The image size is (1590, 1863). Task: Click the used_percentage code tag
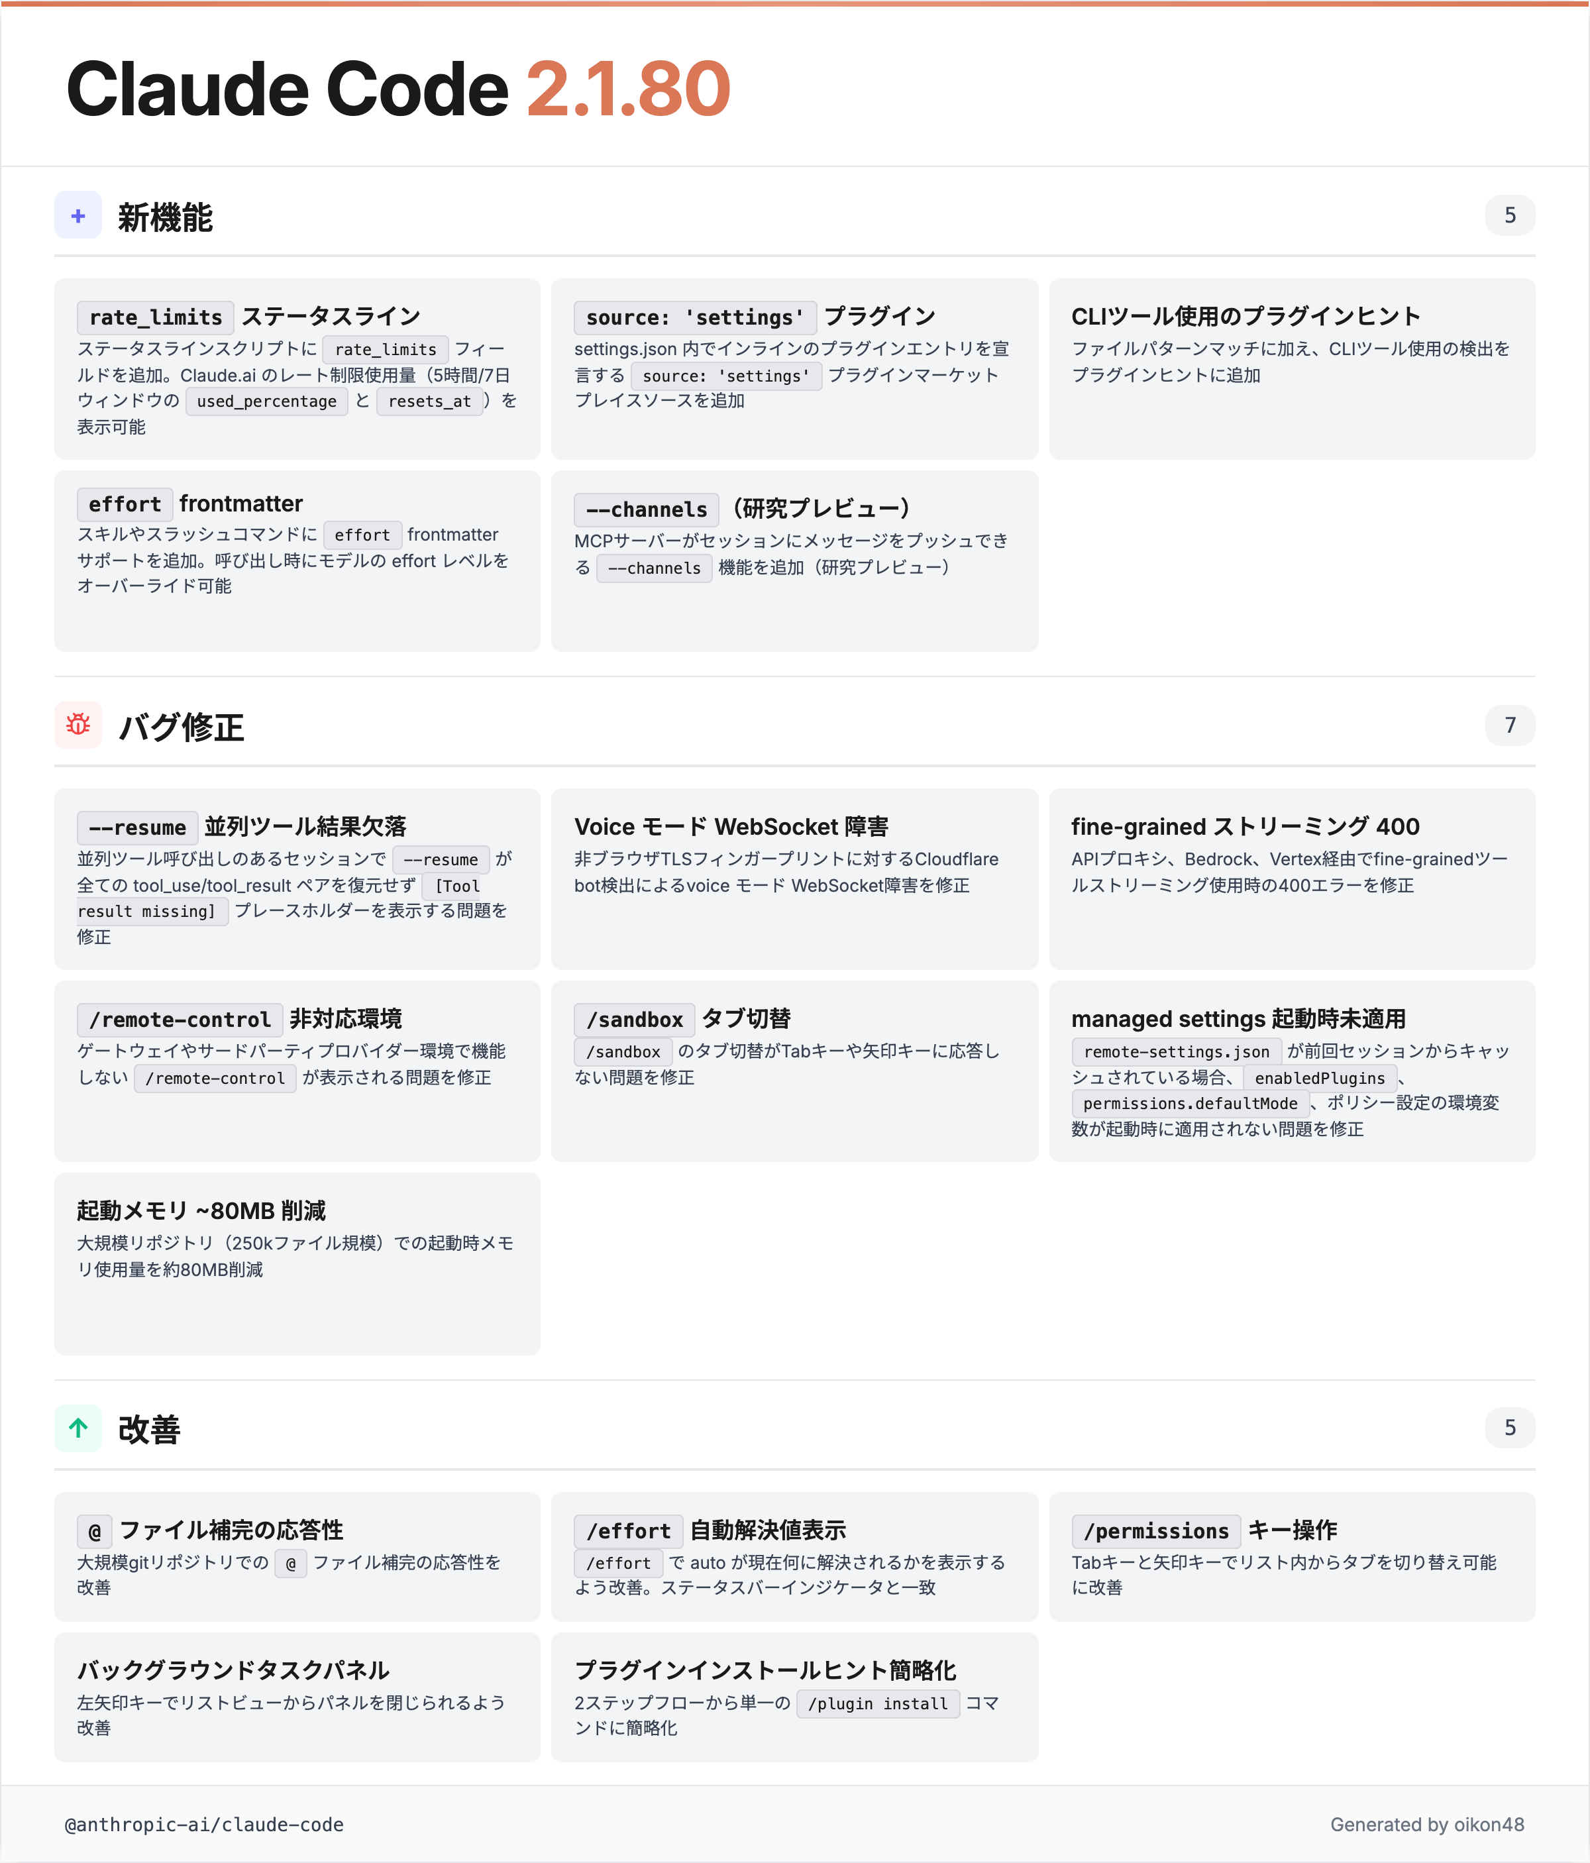tap(267, 401)
